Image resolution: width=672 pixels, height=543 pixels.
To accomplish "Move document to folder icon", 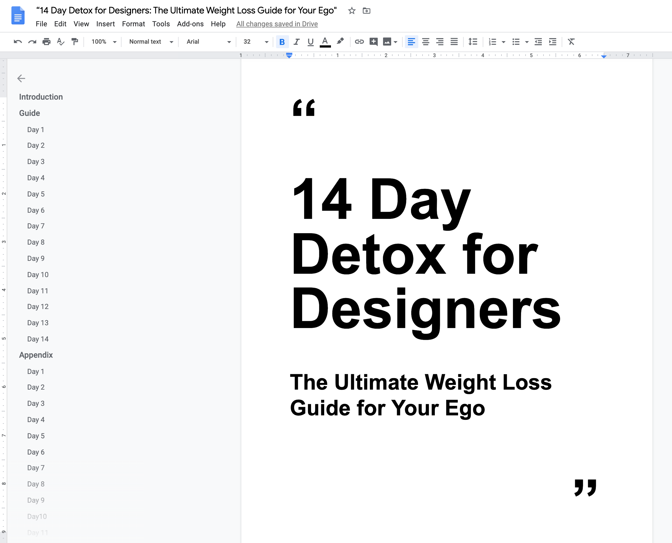I will pyautogui.click(x=366, y=11).
